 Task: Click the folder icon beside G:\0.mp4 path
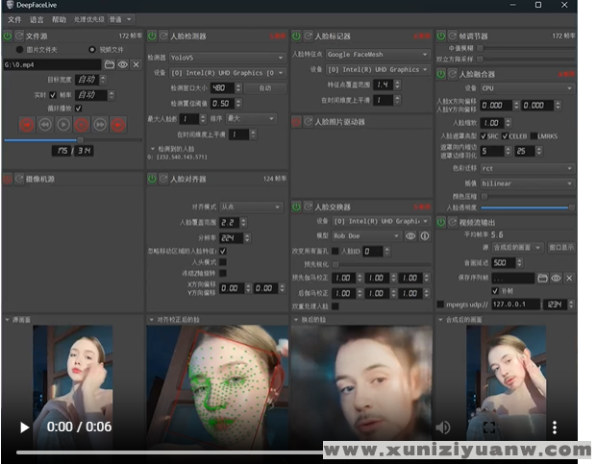pyautogui.click(x=109, y=64)
